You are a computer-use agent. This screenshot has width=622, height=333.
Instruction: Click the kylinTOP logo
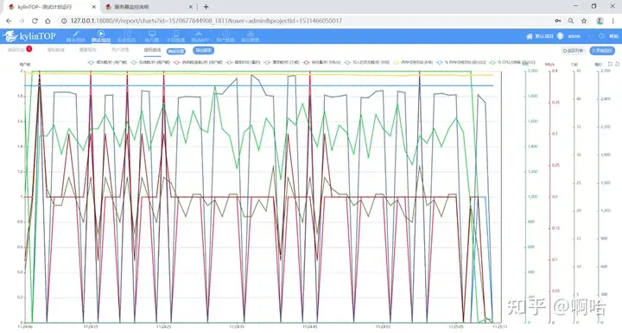click(x=29, y=36)
